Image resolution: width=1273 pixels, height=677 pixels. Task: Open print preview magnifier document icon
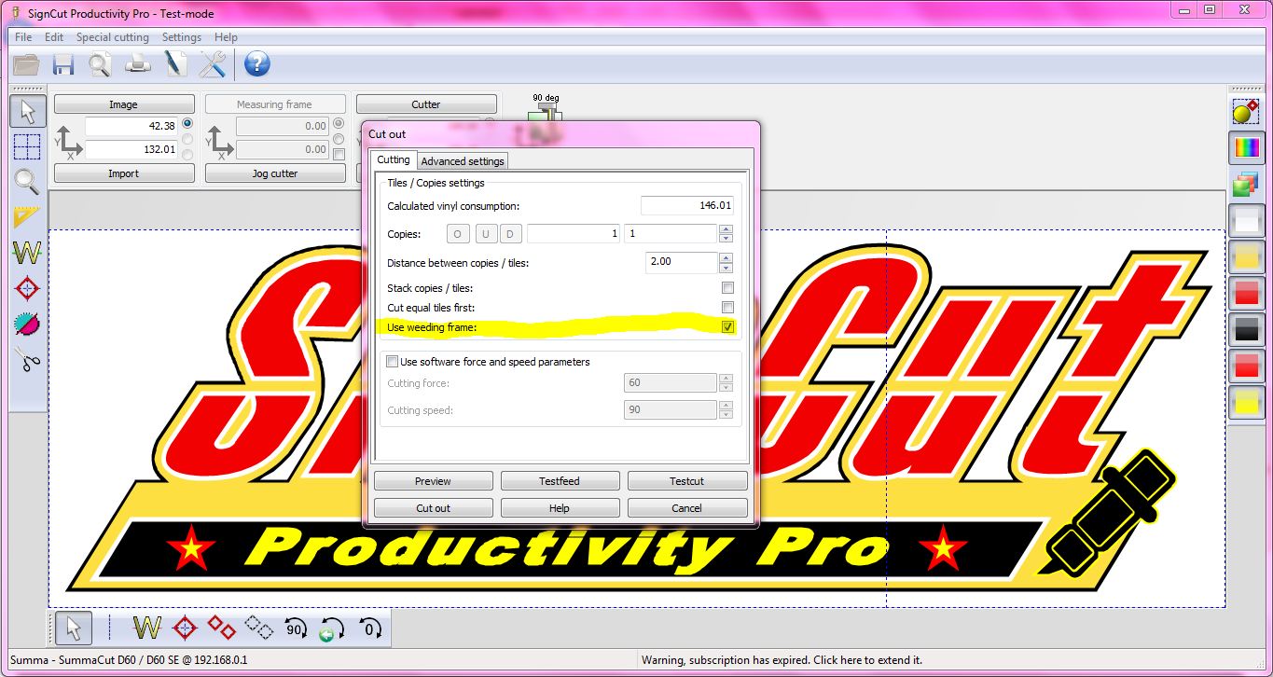100,64
